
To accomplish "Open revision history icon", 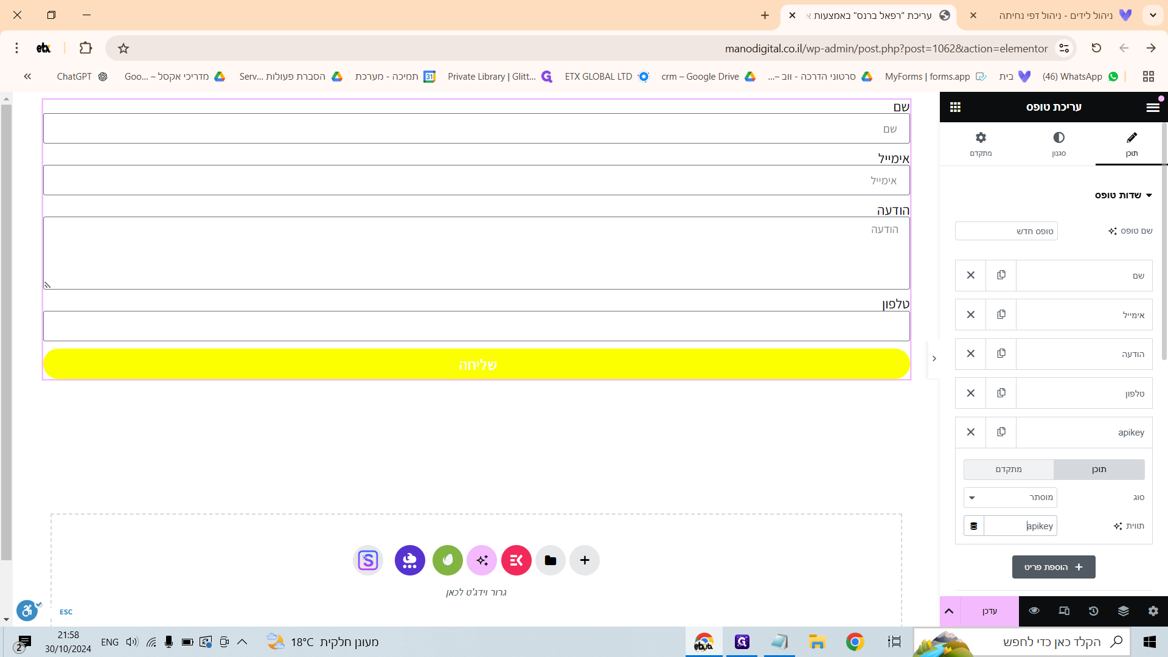I will point(1093,611).
